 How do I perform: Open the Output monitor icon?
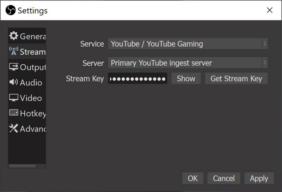(x=14, y=67)
